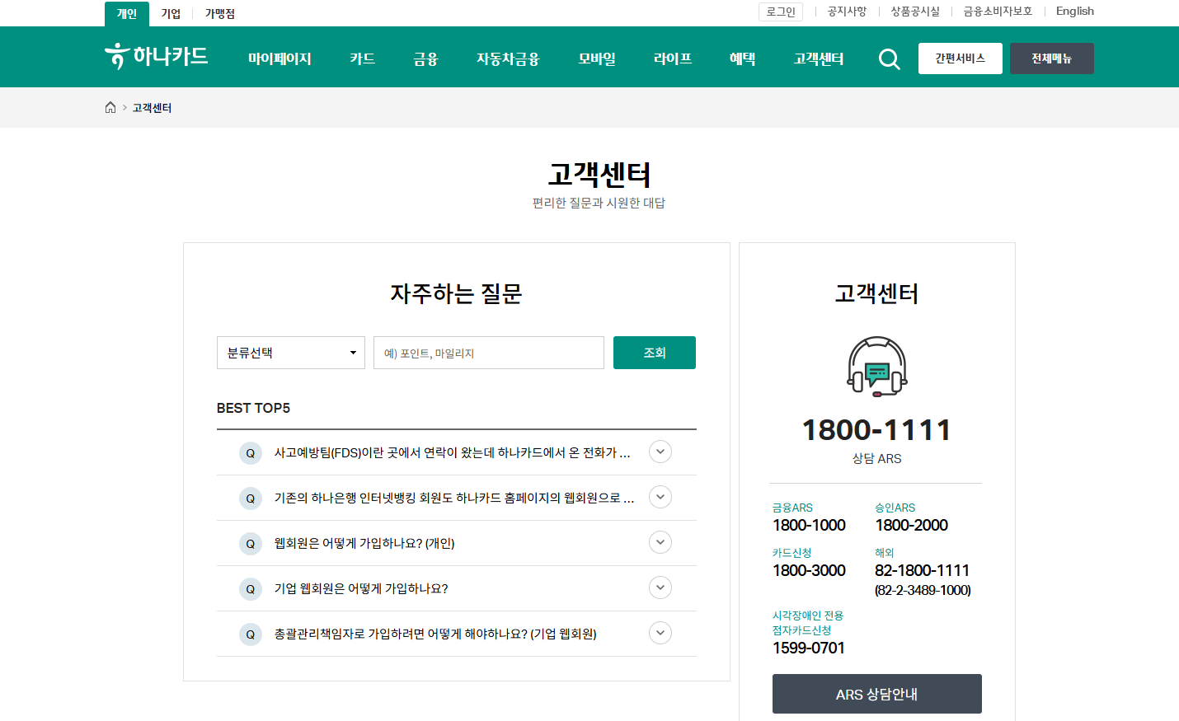Open question 웹회원은 어떻게 가입하나요? (개인)
Viewport: 1179px width, 721px height.
pos(364,543)
